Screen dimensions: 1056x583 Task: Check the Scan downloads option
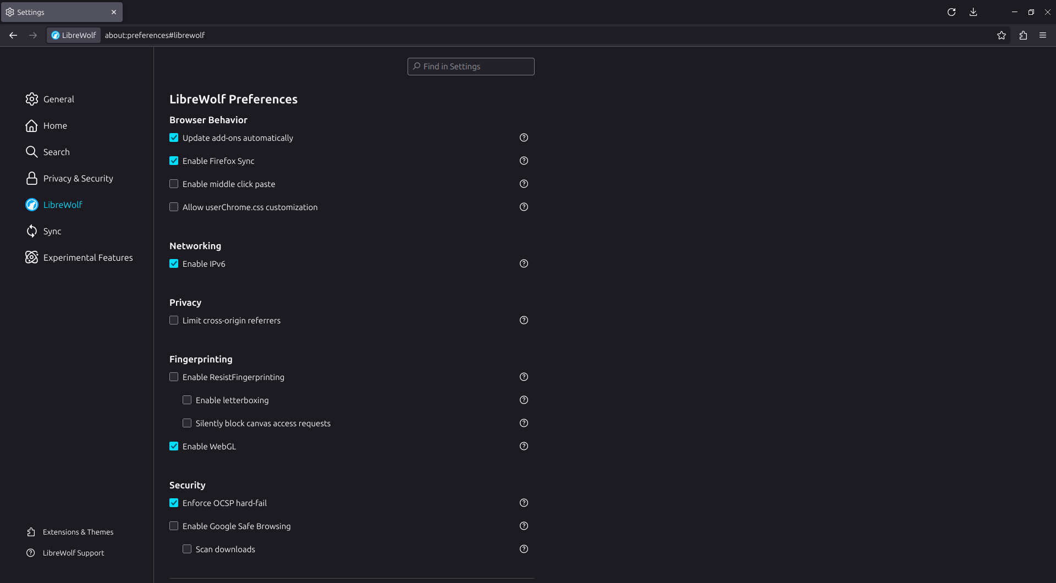[187, 549]
